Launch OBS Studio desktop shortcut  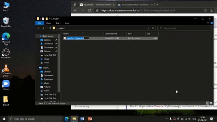6,54
